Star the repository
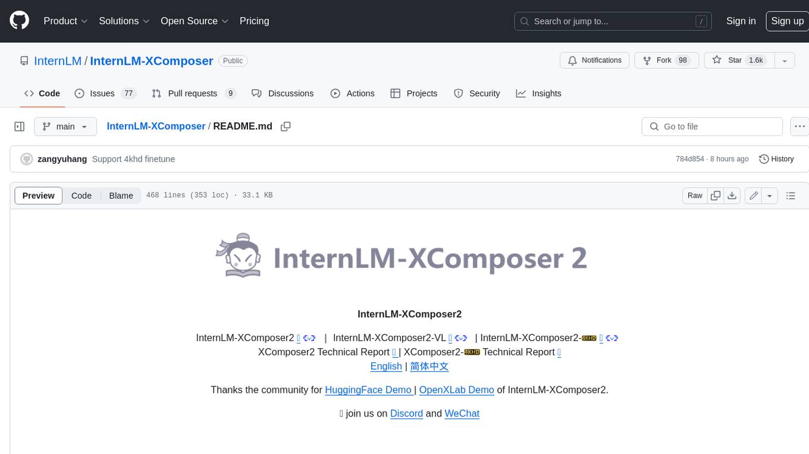The height and width of the screenshot is (454, 809). pyautogui.click(x=739, y=60)
